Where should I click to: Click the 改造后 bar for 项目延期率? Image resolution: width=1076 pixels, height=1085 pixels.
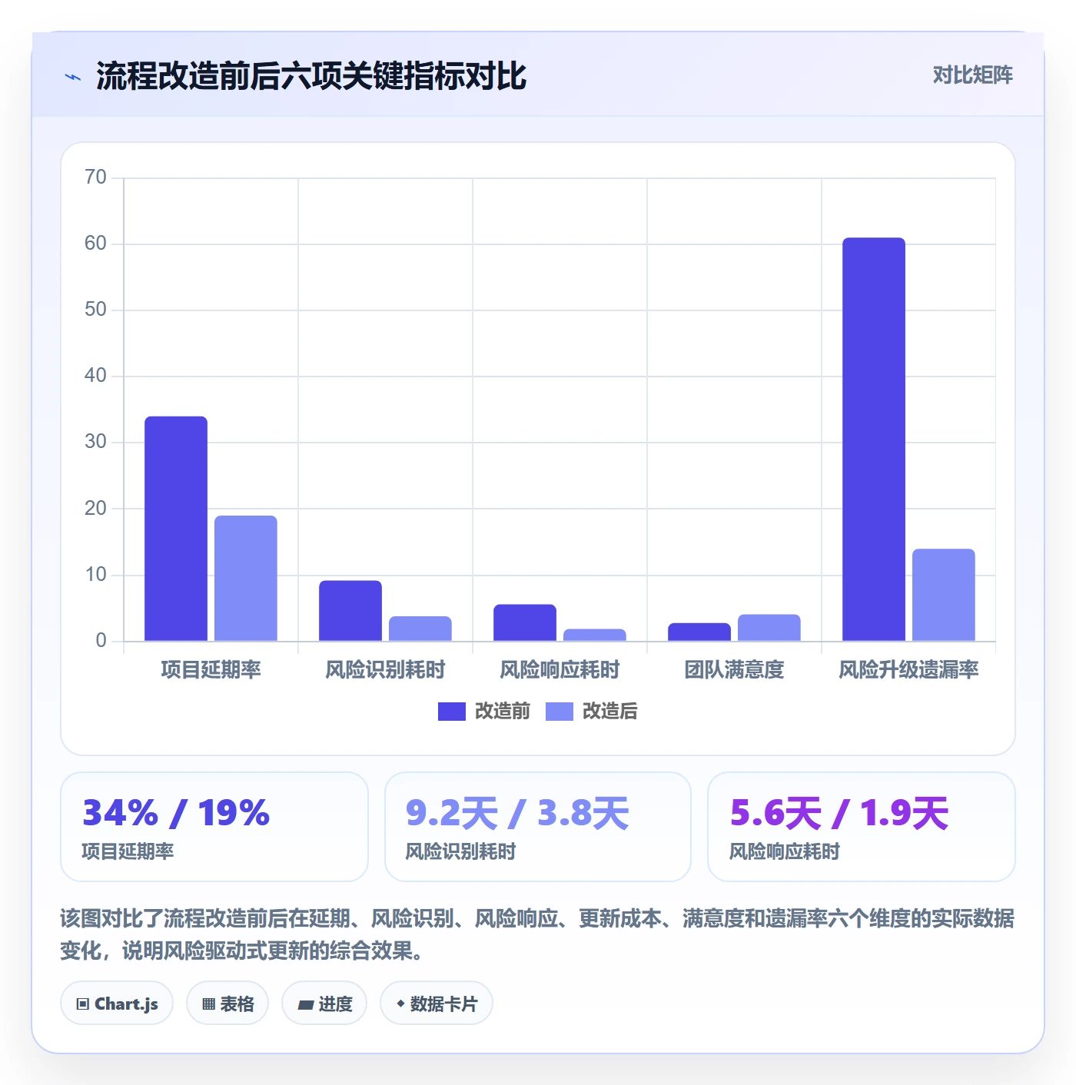(x=246, y=578)
